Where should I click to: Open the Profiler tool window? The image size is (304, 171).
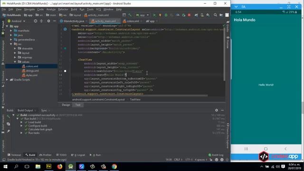(x=45, y=155)
